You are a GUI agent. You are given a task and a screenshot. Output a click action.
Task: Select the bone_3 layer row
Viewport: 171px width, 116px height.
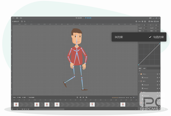click(149, 88)
